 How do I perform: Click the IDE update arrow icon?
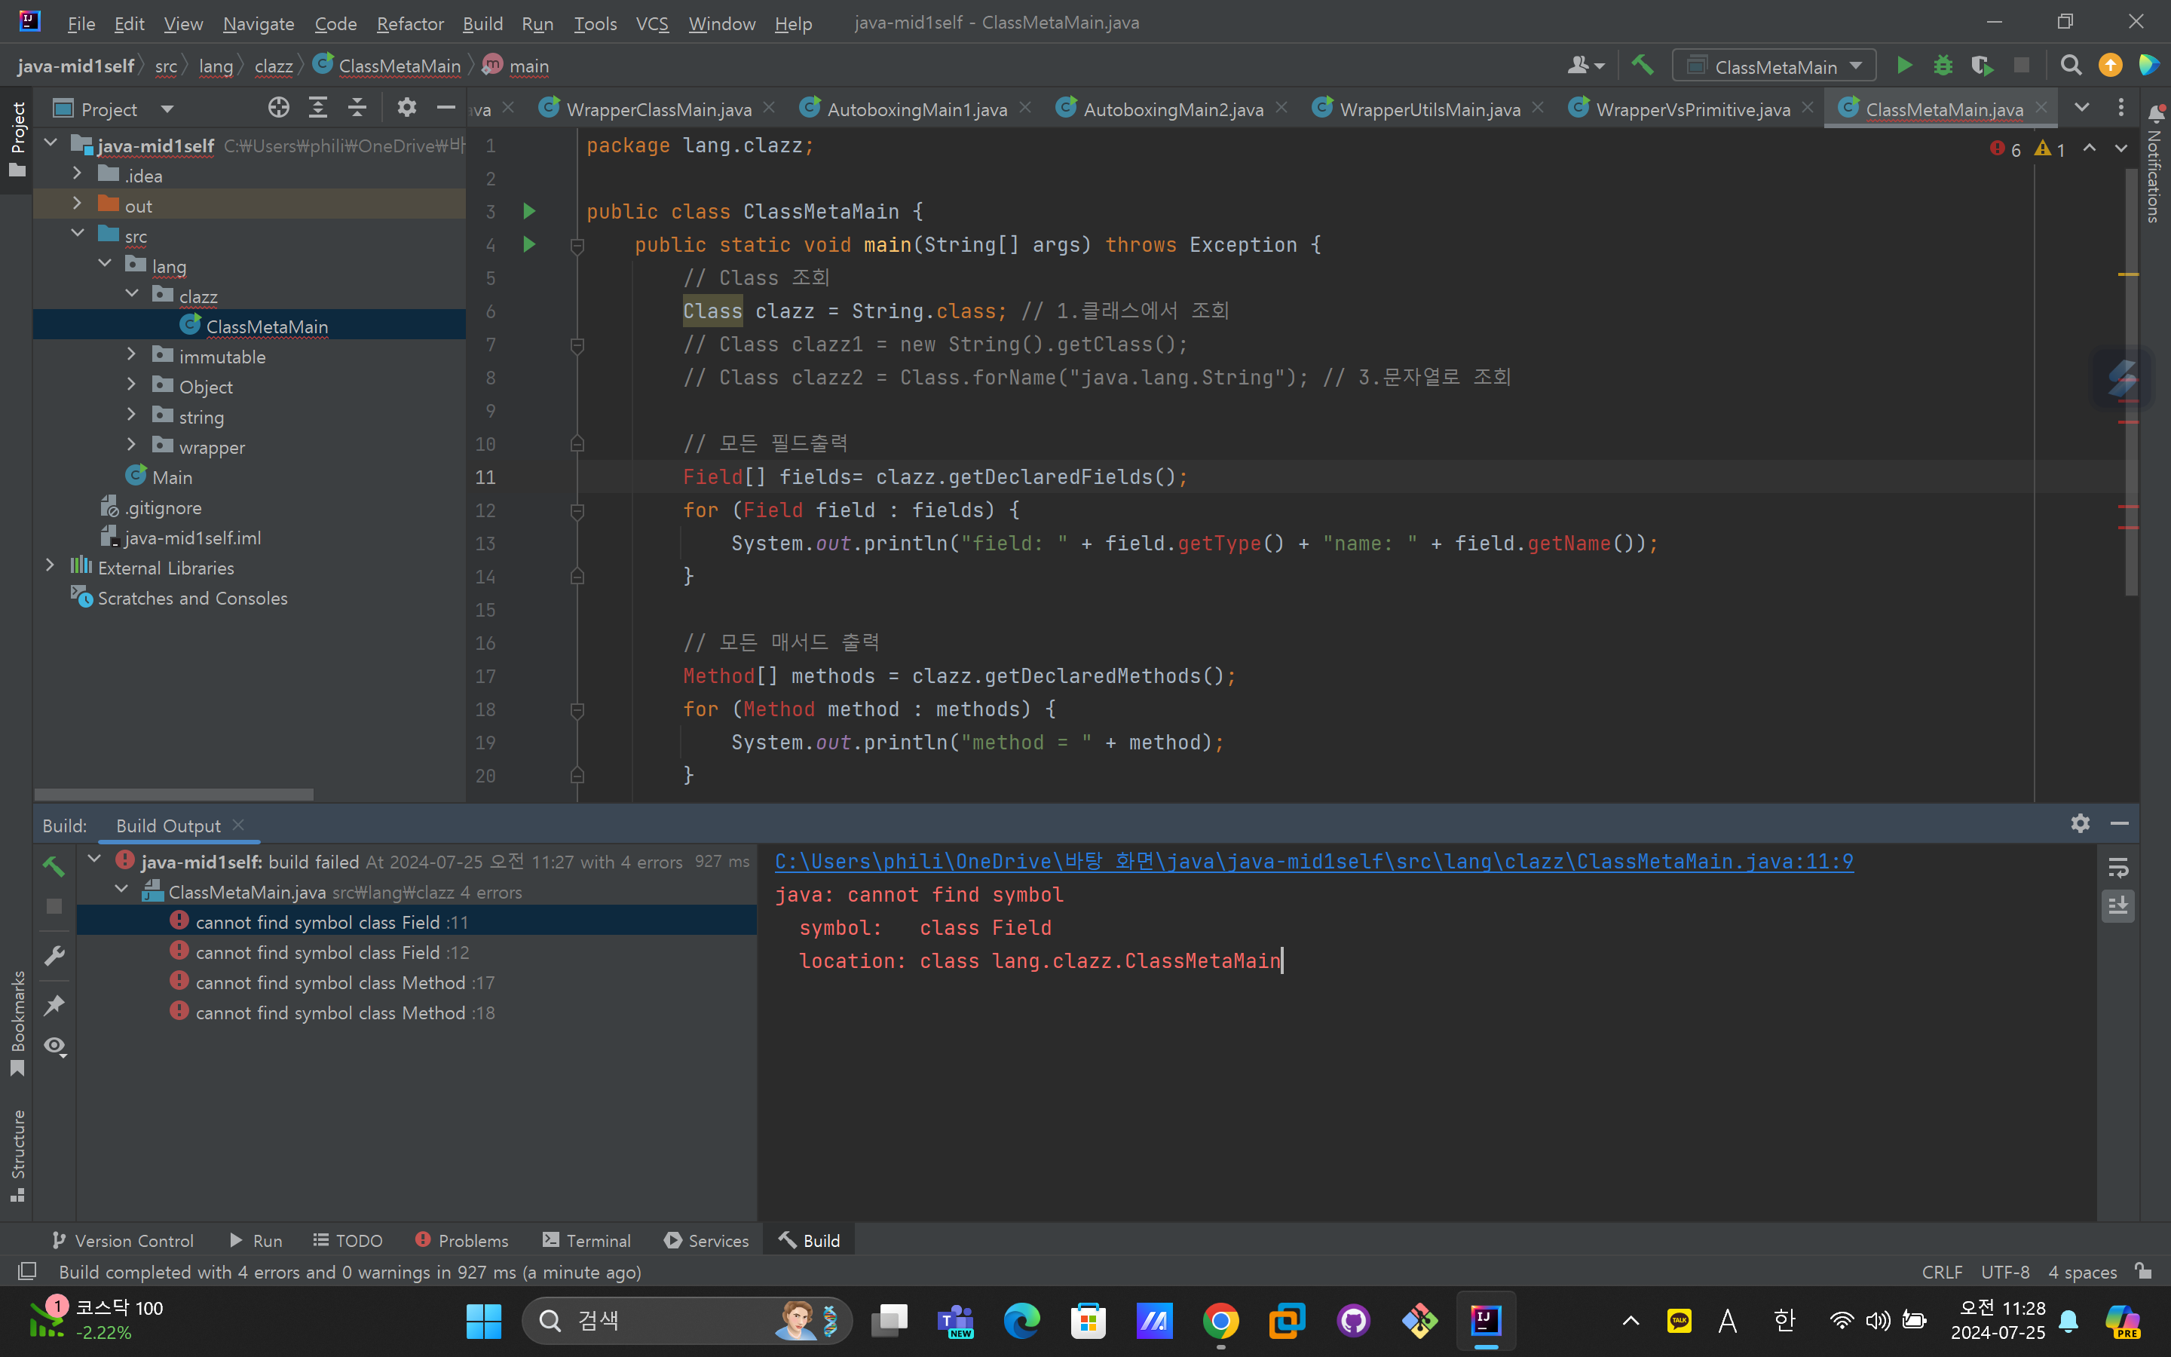2110,66
